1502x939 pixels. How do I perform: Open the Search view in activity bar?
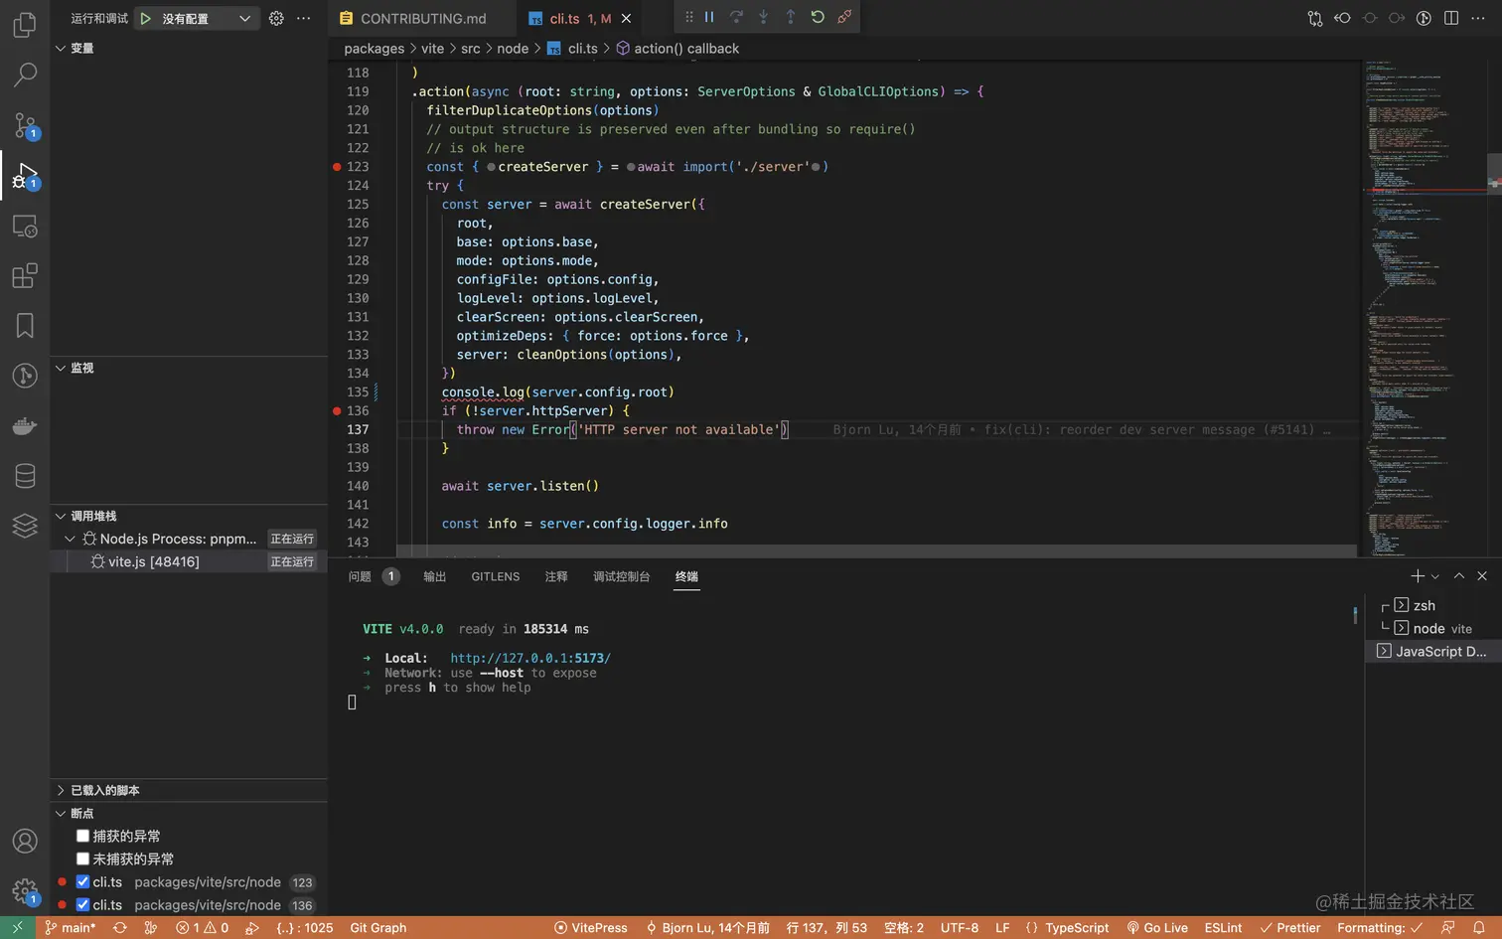[x=25, y=75]
